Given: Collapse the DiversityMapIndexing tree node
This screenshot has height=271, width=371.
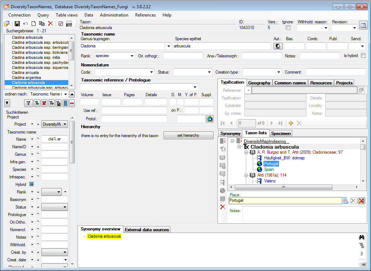Looking at the screenshot, I should (x=233, y=141).
